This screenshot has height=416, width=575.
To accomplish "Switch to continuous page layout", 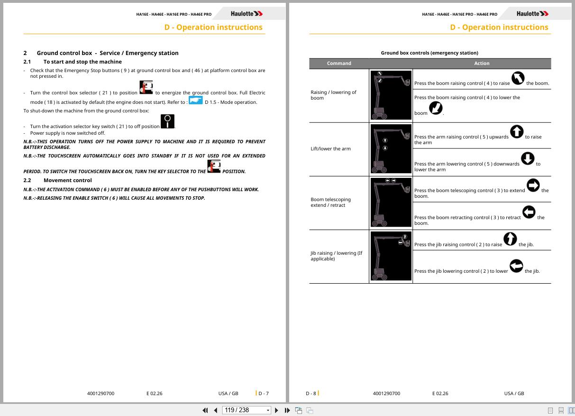I will 561,411.
